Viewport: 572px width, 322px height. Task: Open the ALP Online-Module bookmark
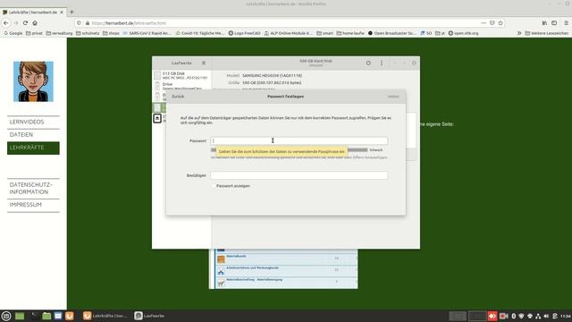(288, 33)
